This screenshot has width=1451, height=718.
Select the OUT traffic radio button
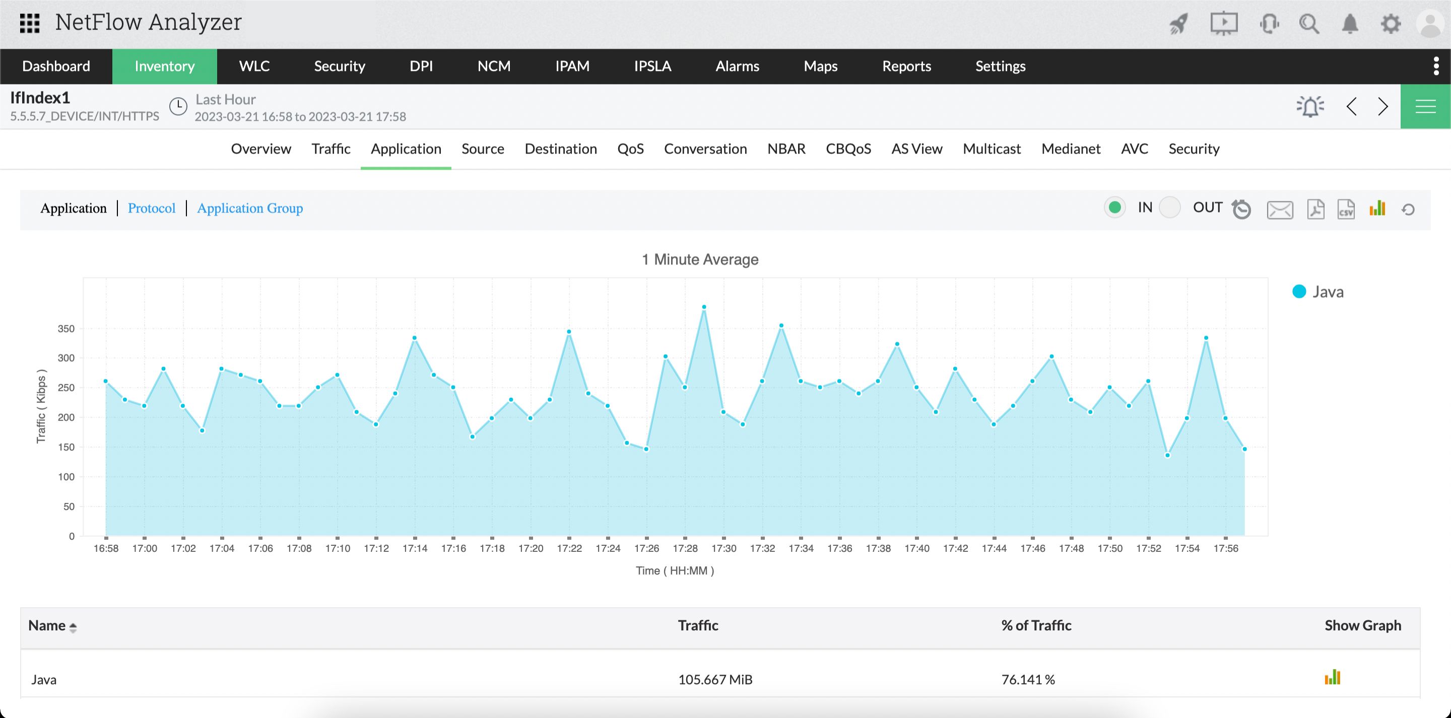pos(1170,207)
